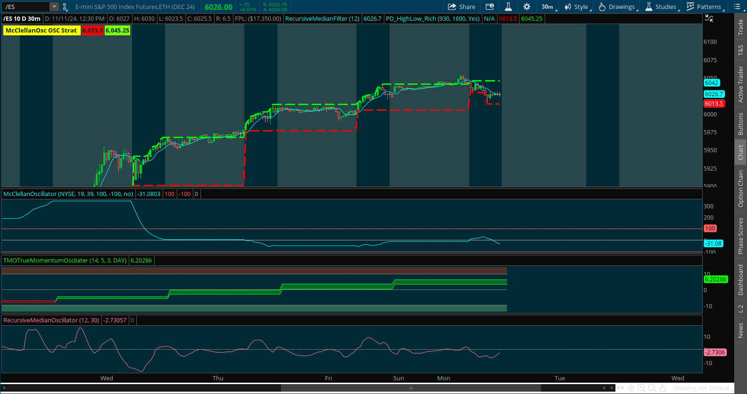The width and height of the screenshot is (747, 394).
Task: Open the Trade side tab
Action: click(740, 27)
